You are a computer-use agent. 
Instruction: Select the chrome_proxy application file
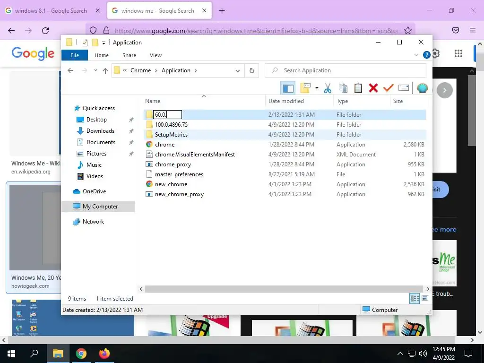click(285, 164)
